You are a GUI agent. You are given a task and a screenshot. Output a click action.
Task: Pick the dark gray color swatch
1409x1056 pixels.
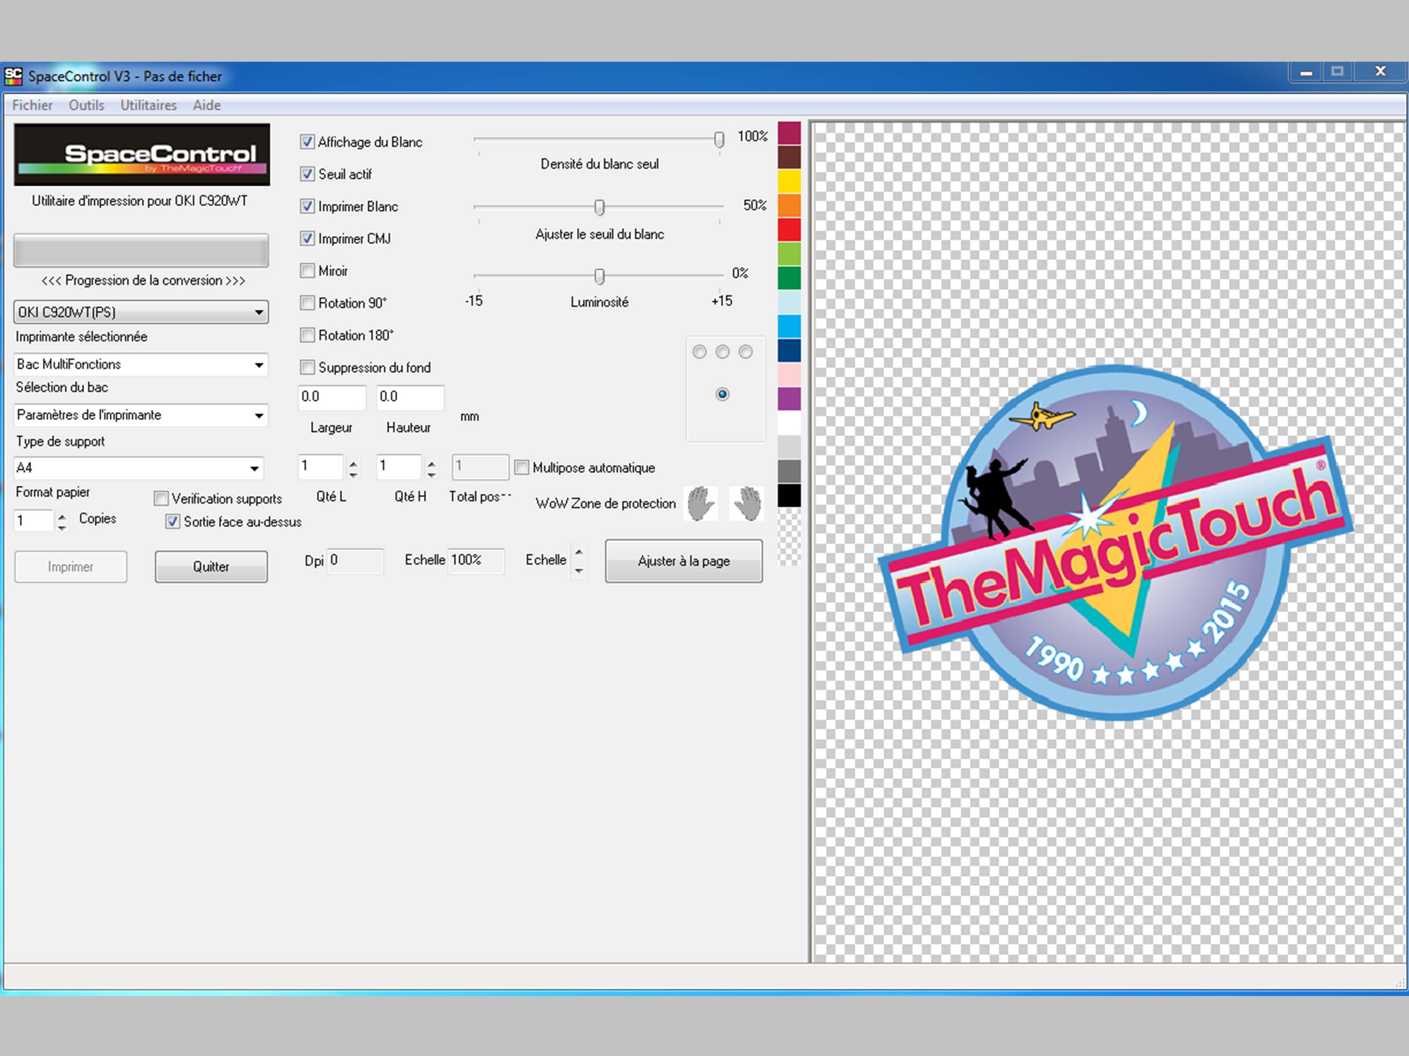click(x=789, y=471)
